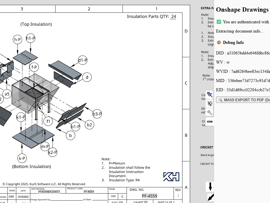Click the Debug Info package icon
Image resolution: width=270 pixels, height=203 pixels.
(219, 42)
